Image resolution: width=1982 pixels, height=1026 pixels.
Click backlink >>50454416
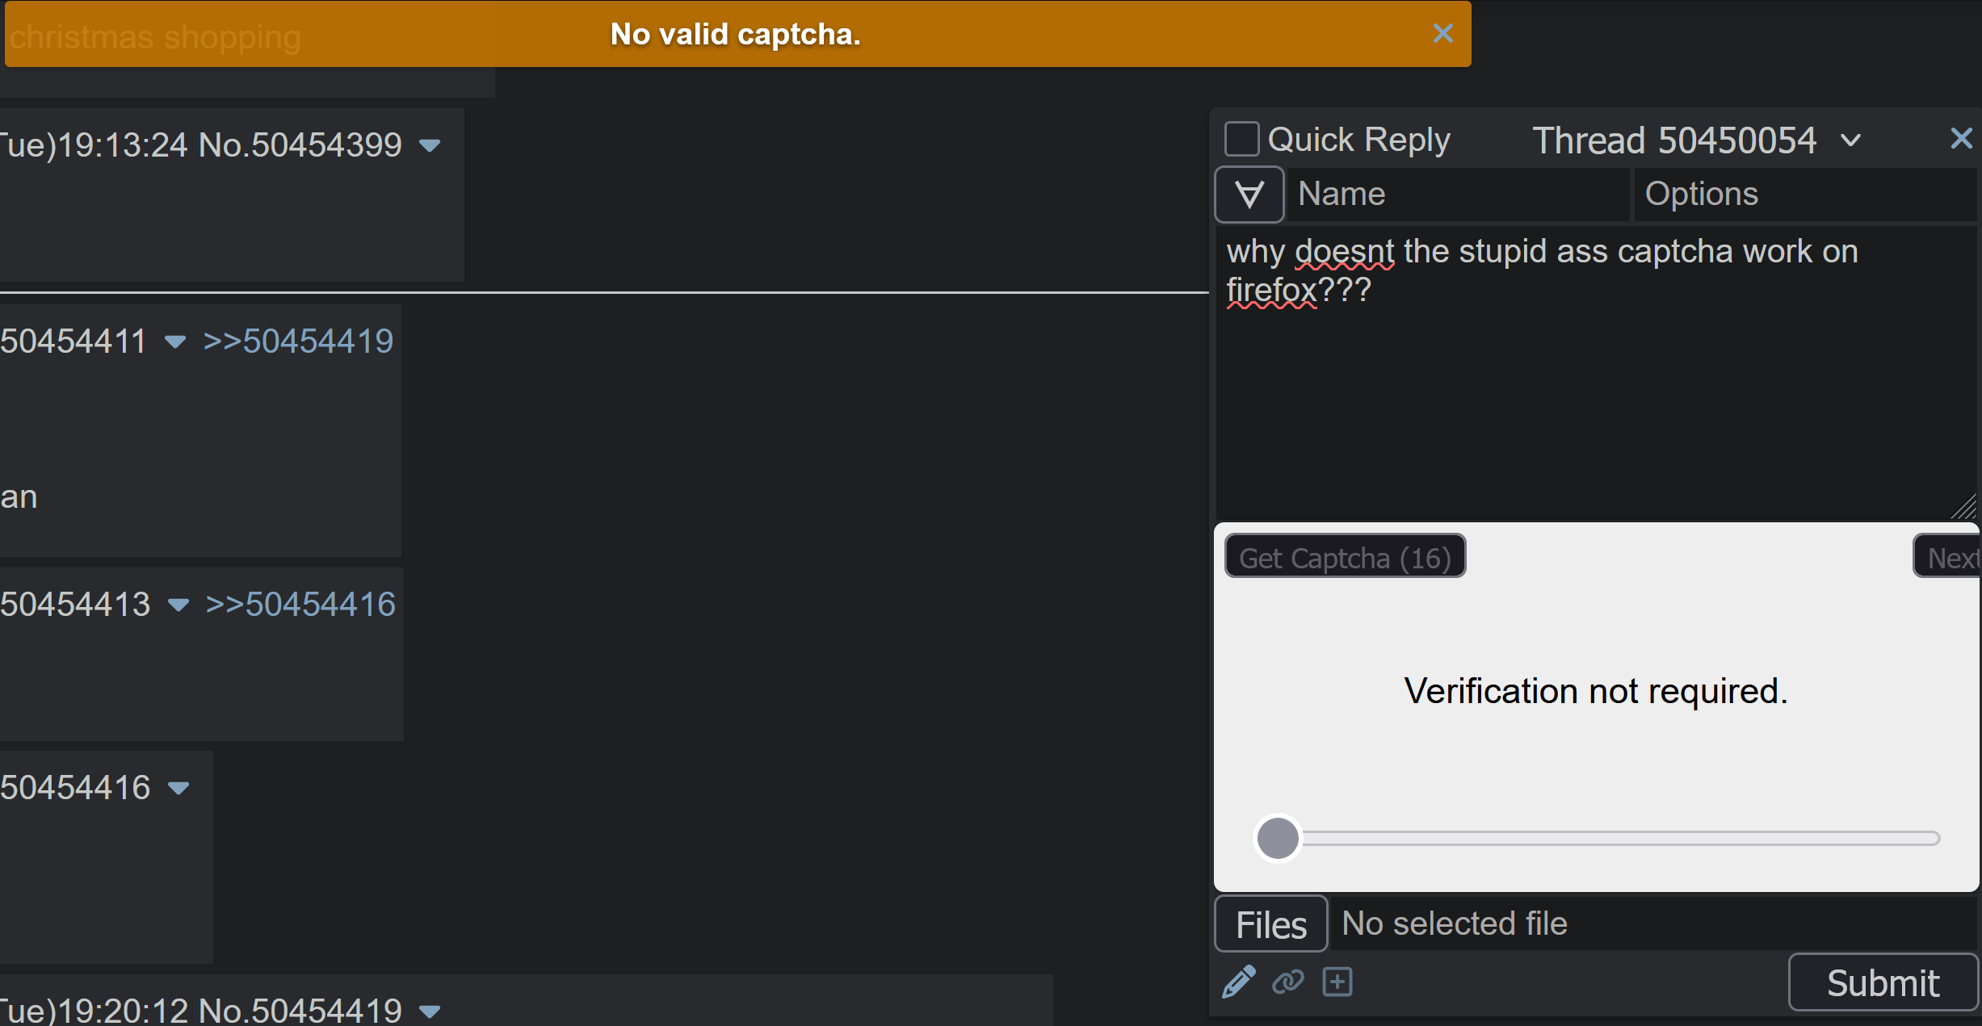click(x=300, y=605)
